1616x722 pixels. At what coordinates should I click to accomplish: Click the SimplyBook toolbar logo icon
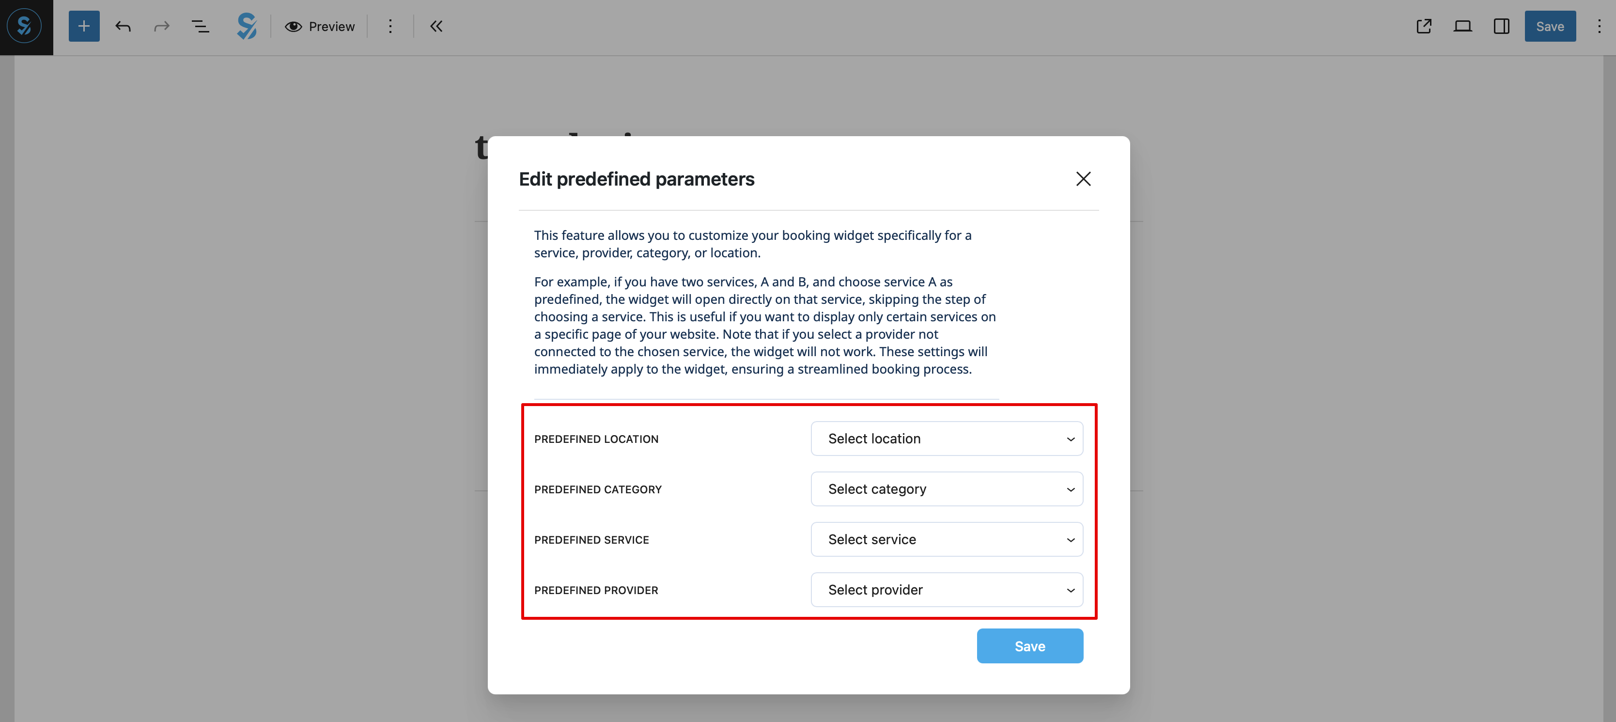[x=247, y=26]
